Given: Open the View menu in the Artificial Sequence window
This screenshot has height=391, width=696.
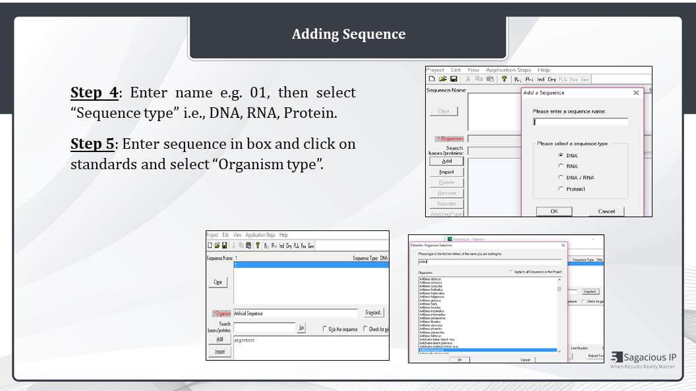Looking at the screenshot, I should pos(237,235).
